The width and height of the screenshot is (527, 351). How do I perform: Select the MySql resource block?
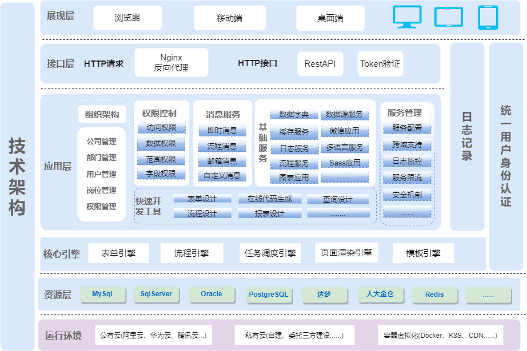pyautogui.click(x=102, y=294)
